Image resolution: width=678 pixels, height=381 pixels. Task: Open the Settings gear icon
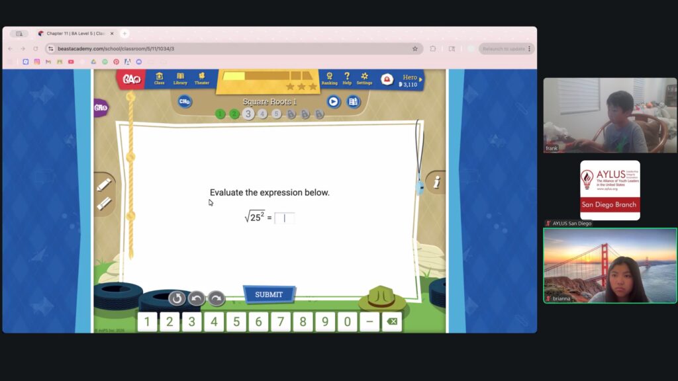364,79
